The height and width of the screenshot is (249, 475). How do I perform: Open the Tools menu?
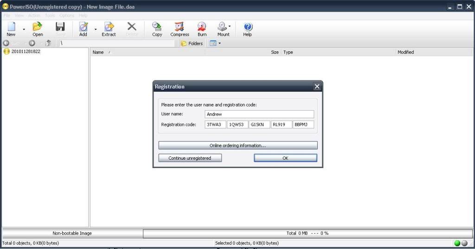[50, 15]
